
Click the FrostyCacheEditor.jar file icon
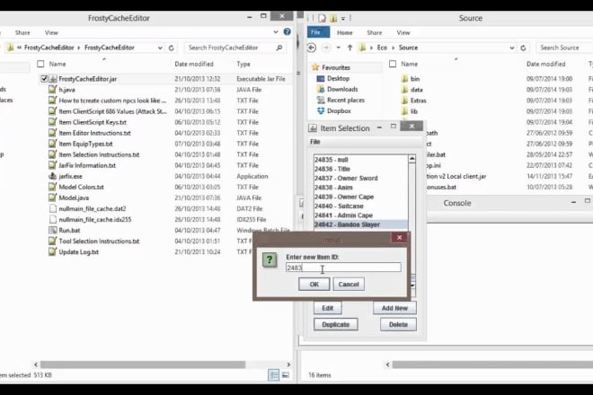tap(53, 79)
